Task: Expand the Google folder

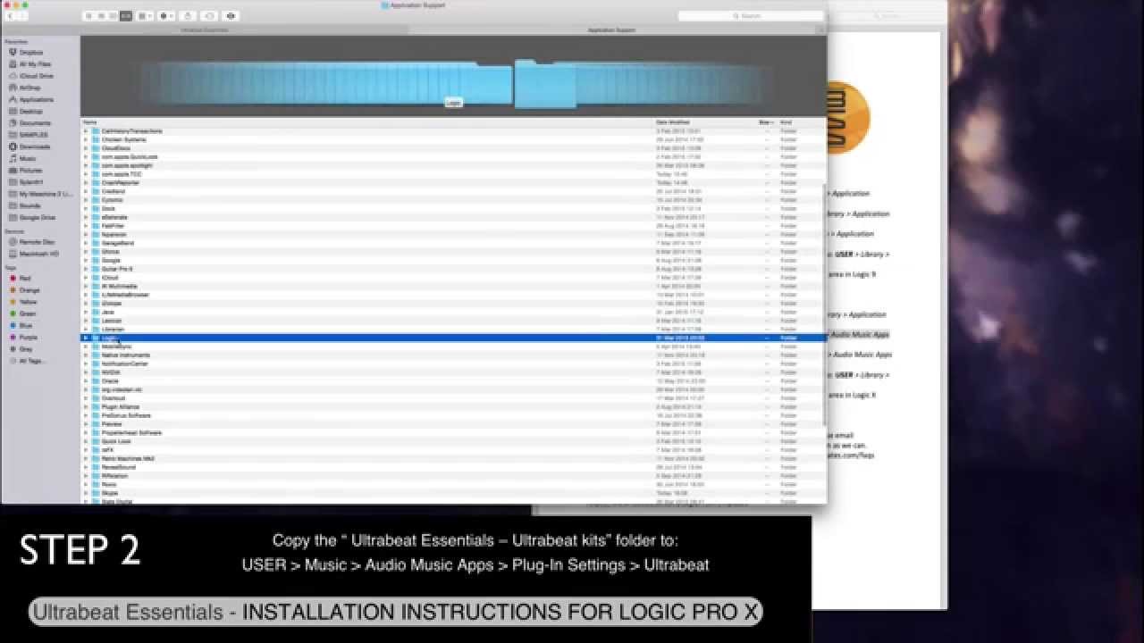Action: [86, 260]
